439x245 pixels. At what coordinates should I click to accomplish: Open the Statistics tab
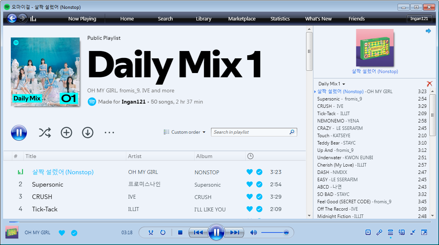point(280,19)
